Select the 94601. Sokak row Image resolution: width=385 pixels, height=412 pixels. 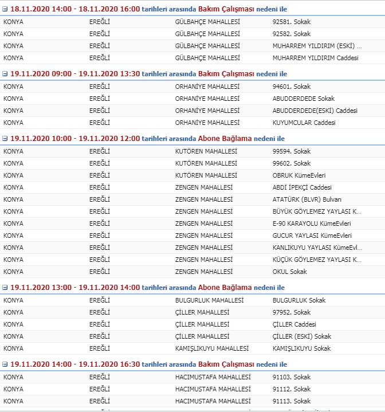click(x=192, y=87)
